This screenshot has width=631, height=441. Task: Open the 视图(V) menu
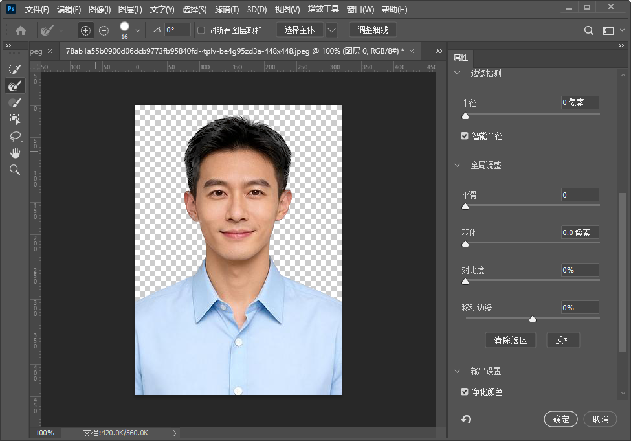[287, 9]
